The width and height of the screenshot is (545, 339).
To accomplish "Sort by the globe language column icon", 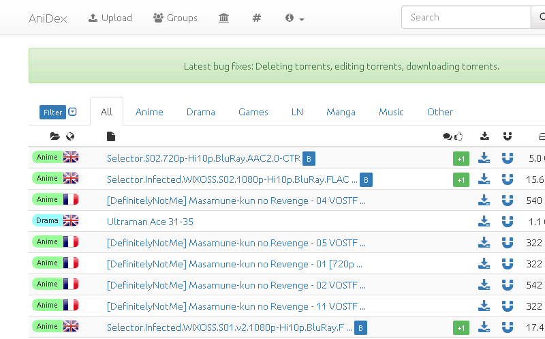I will point(70,136).
